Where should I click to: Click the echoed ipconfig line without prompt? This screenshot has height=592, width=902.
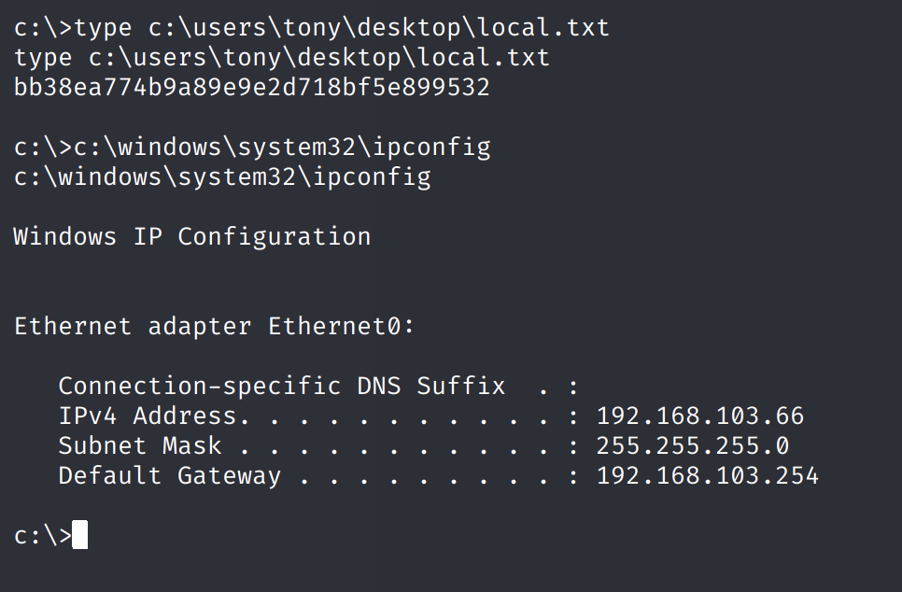pos(222,177)
